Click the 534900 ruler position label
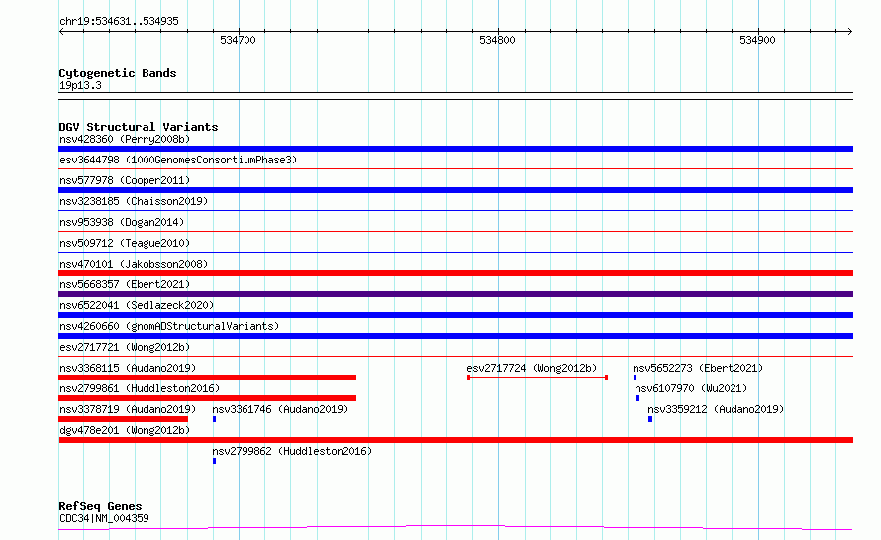Image resolution: width=881 pixels, height=540 pixels. coord(757,40)
